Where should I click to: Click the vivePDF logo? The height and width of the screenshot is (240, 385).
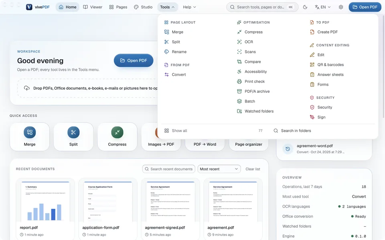coord(38,7)
